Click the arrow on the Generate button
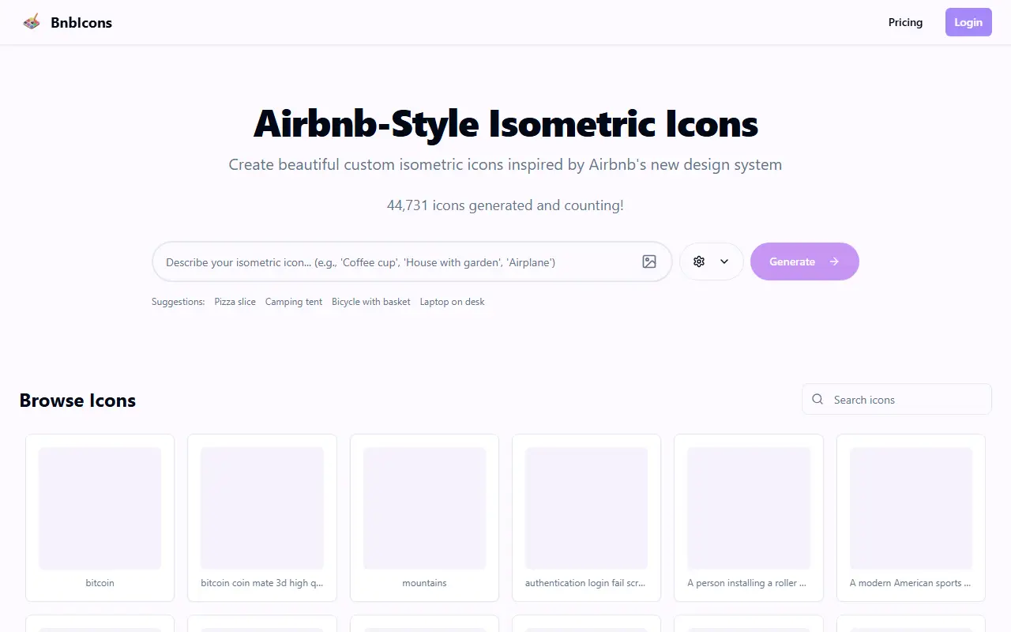1011x632 pixels. click(x=834, y=261)
